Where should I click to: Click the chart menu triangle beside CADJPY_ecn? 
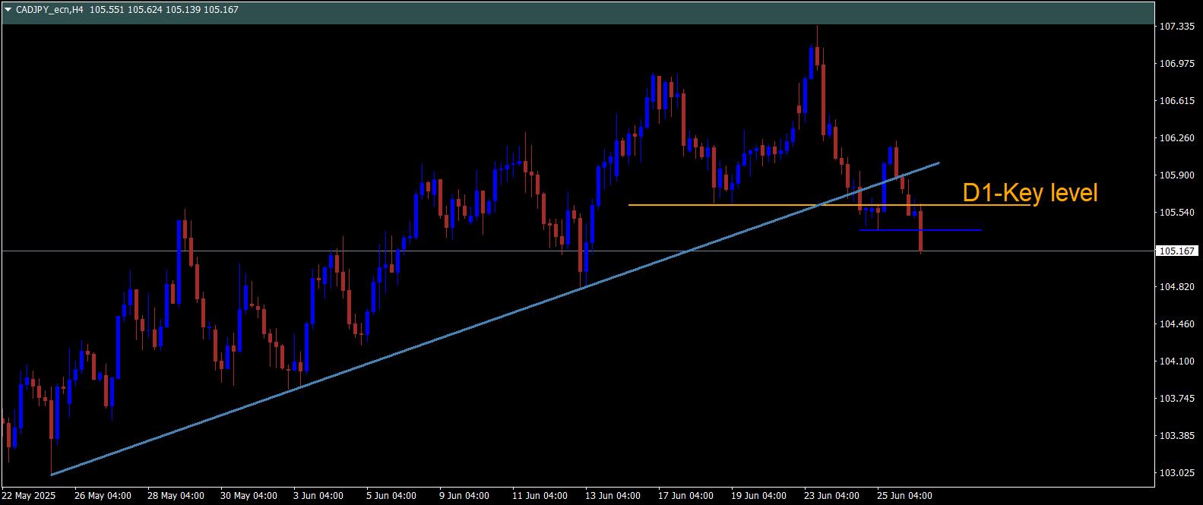(8, 10)
